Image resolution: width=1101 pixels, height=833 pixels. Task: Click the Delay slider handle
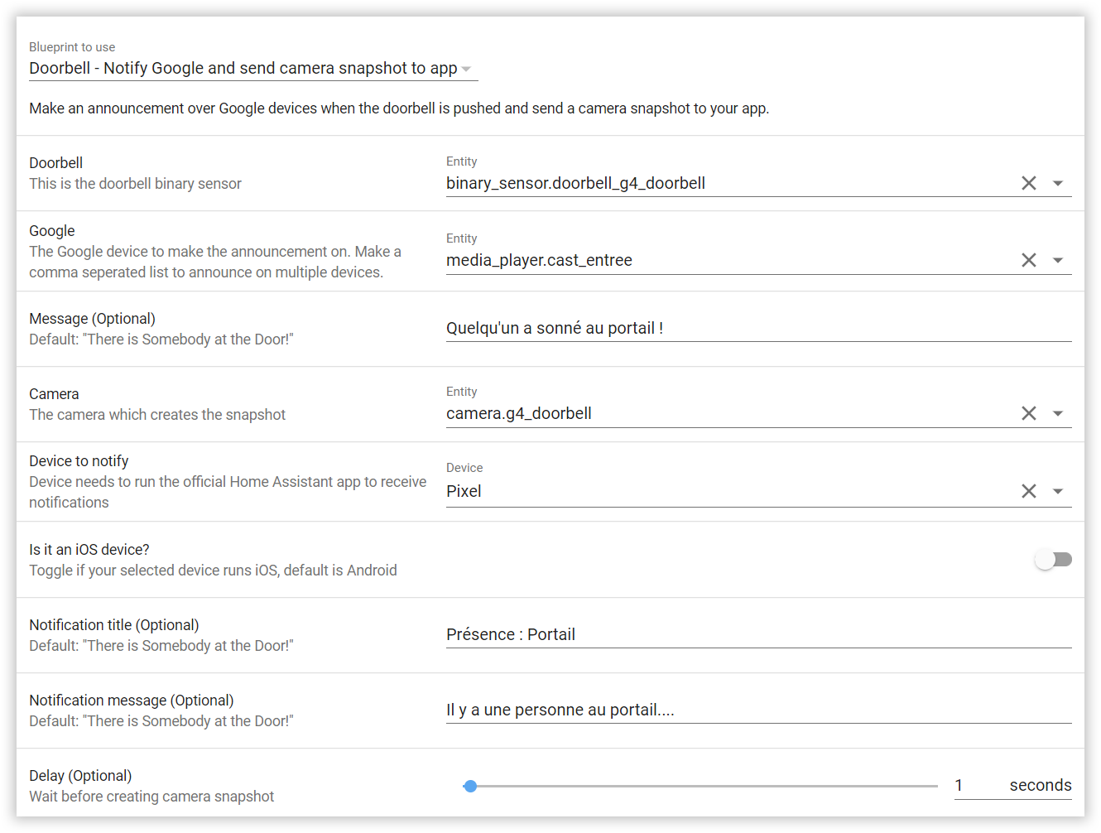click(x=470, y=786)
